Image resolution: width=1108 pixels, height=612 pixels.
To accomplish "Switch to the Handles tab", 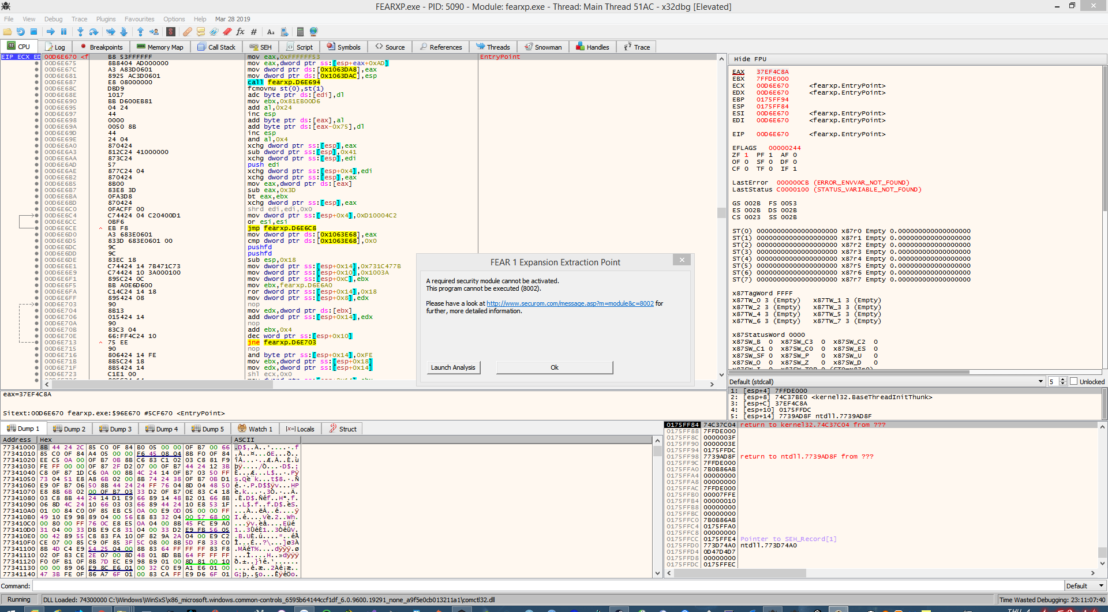I will (x=593, y=47).
